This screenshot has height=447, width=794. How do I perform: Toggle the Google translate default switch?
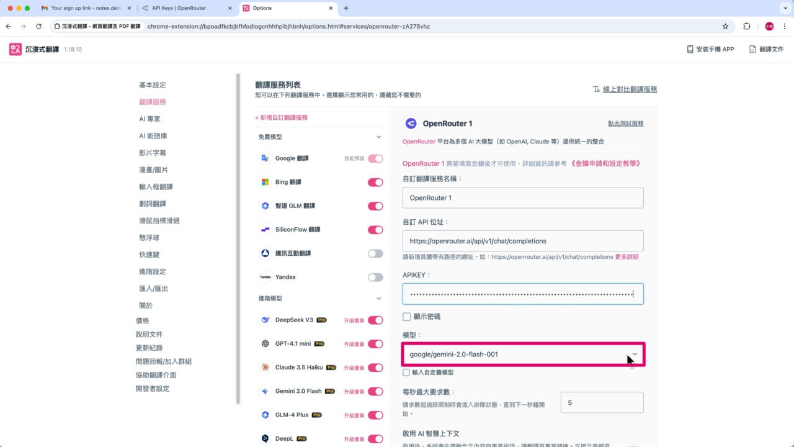point(375,158)
